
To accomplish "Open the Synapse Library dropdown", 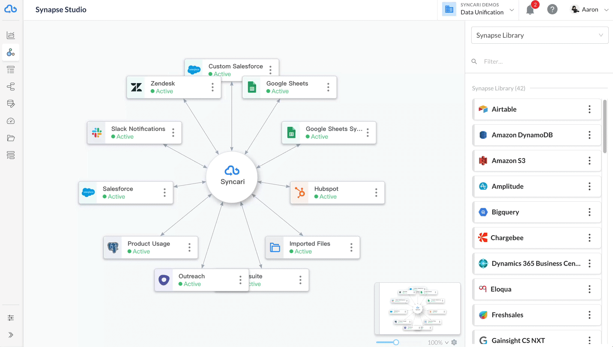I will click(540, 35).
